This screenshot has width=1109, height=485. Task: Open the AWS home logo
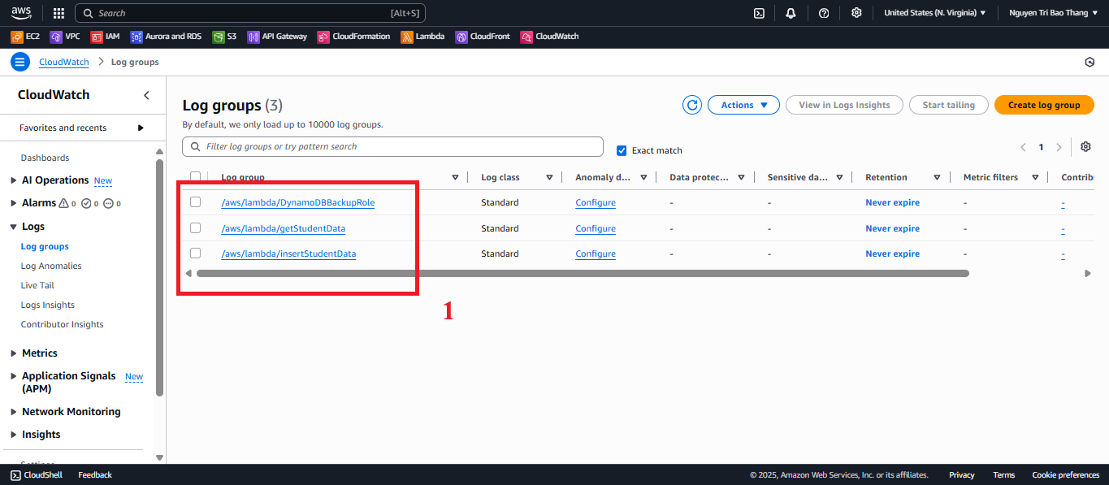tap(21, 13)
